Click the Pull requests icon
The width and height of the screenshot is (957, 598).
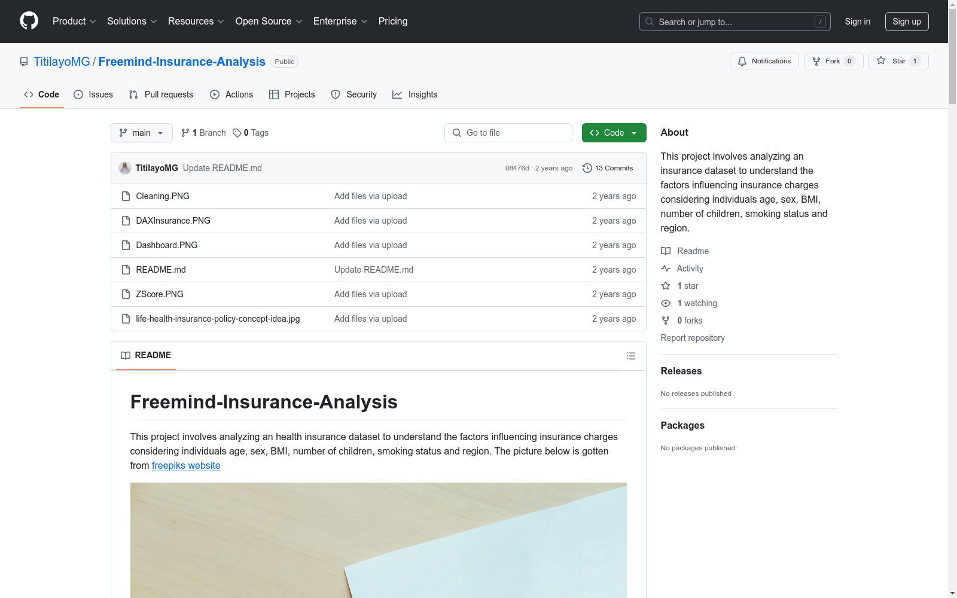point(133,94)
